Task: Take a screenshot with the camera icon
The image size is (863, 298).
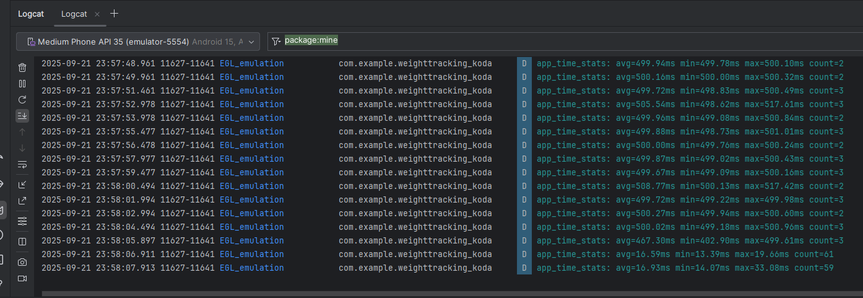Action: 22,262
